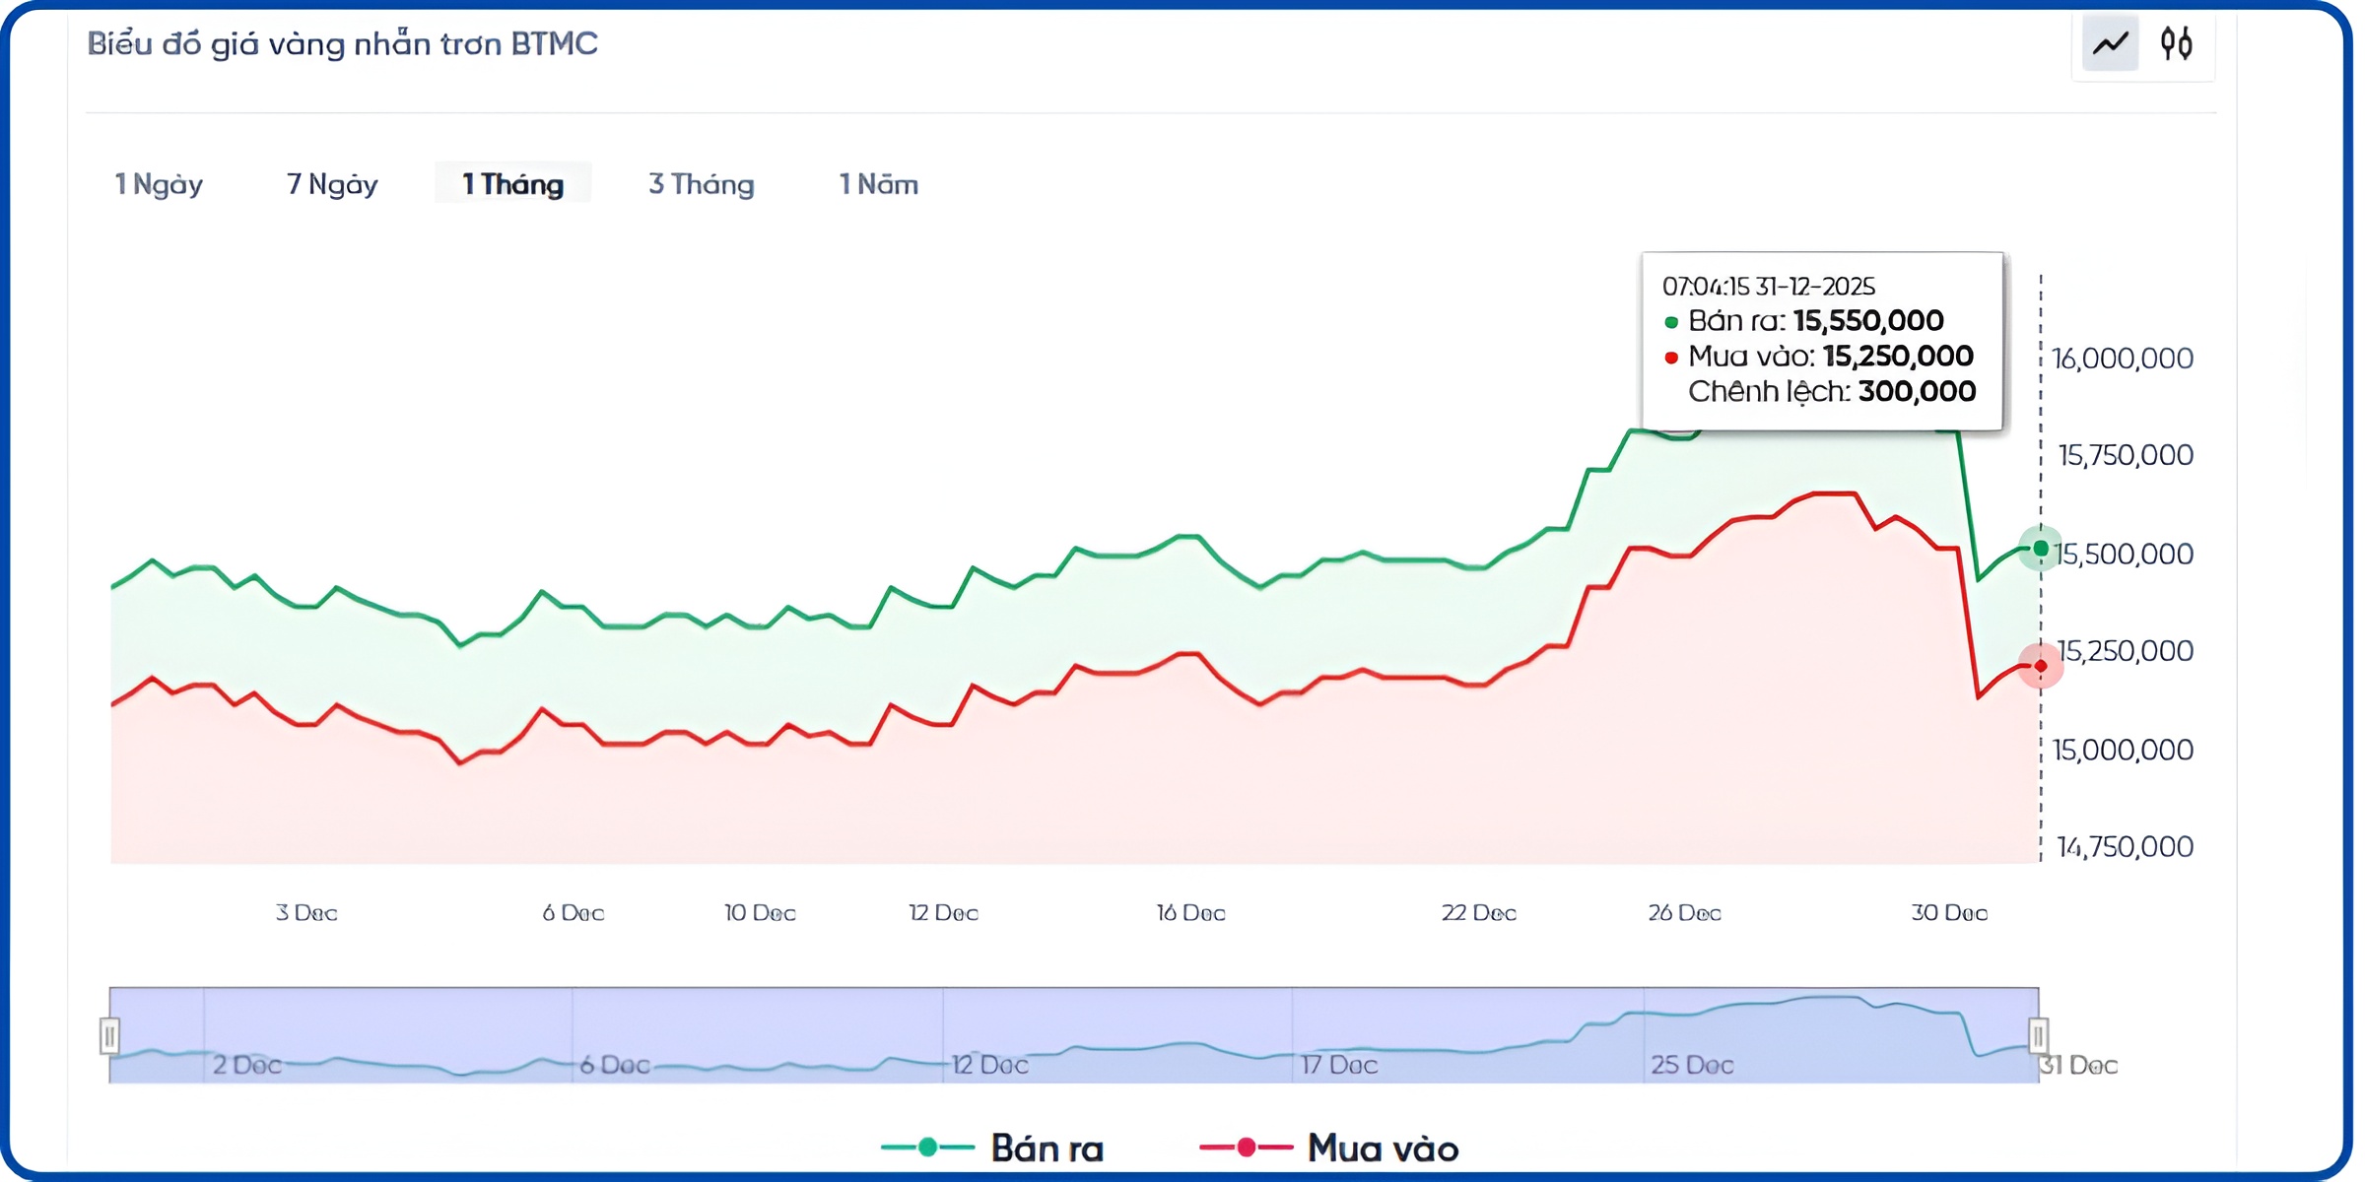Toggle the Mua vào legend series
Viewport: 2365px width, 1182px height.
1382,1148
